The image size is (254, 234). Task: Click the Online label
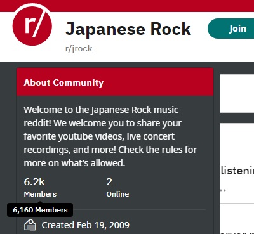(117, 194)
